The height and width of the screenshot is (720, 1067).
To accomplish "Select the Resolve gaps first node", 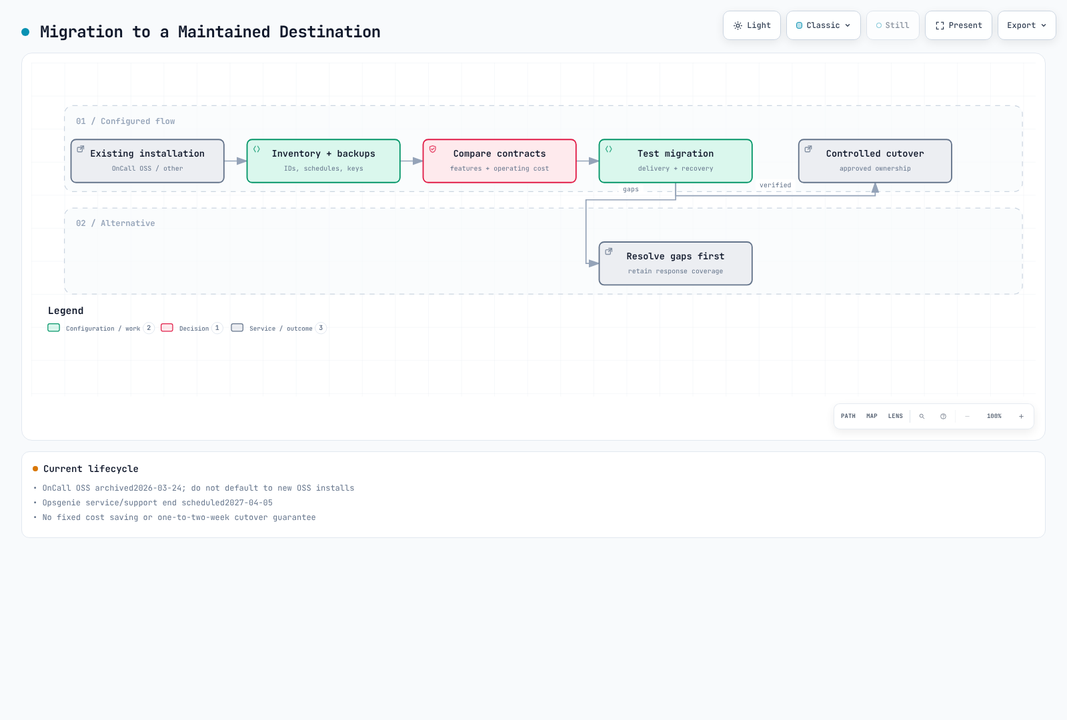I will (676, 263).
